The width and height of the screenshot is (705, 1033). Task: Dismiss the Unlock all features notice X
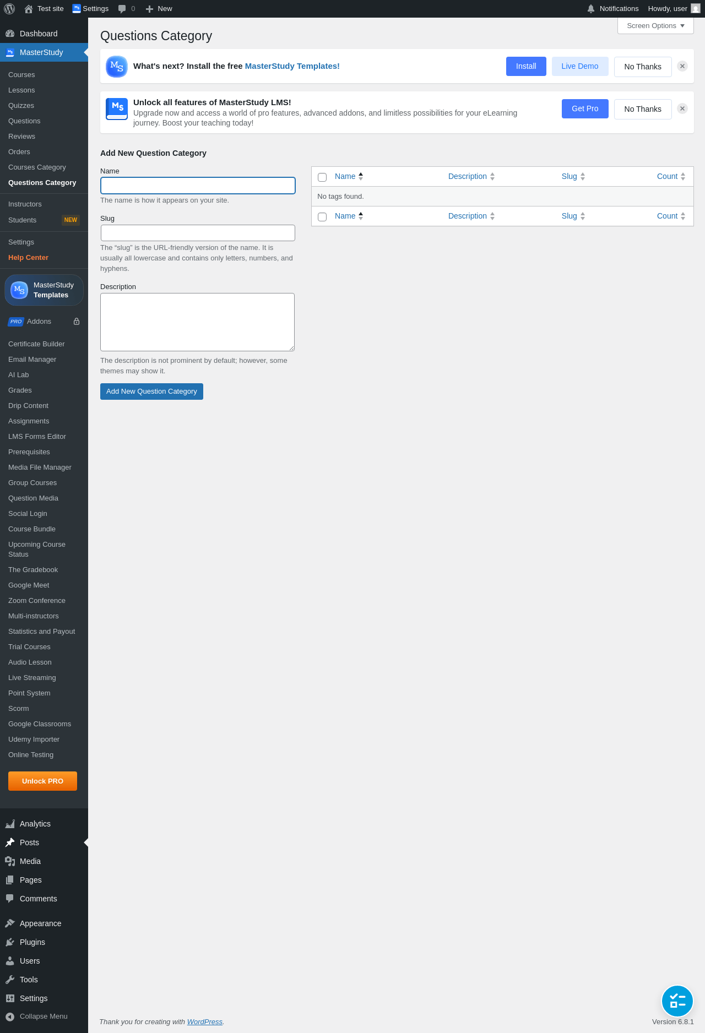[x=682, y=108]
